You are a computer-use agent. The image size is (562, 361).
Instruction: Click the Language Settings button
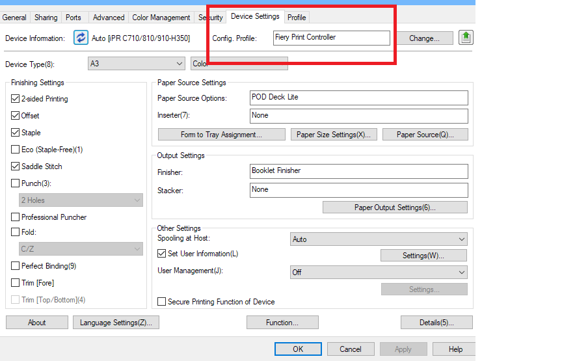click(x=115, y=323)
